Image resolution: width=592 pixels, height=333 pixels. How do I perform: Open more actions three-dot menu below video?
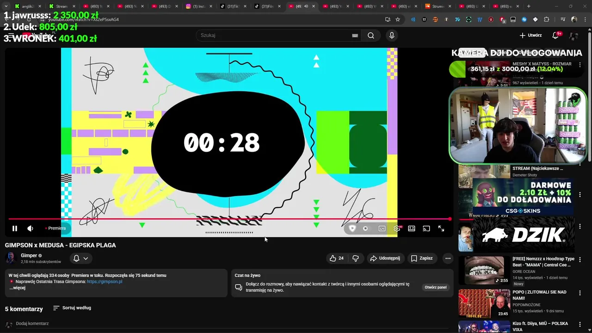coord(447,259)
